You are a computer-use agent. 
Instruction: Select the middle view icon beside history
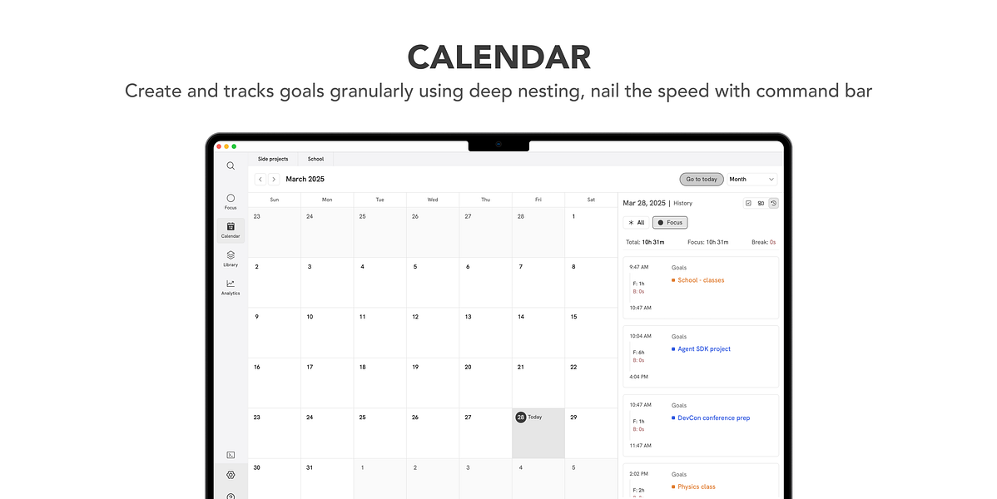click(761, 204)
